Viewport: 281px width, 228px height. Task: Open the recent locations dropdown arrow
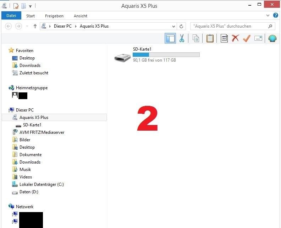[27, 26]
